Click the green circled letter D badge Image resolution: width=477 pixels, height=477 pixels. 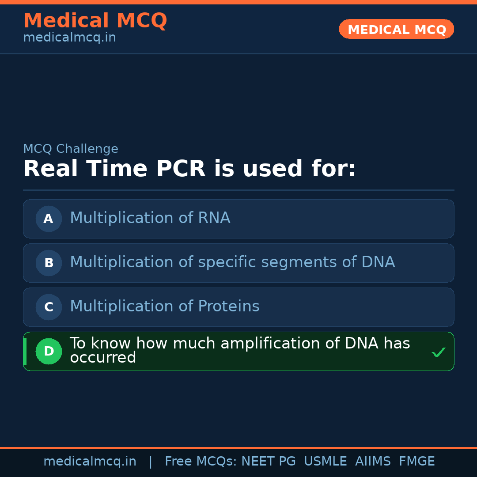(x=49, y=351)
